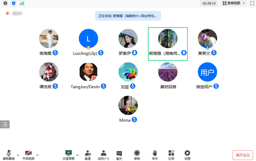Viewport: 256px width, 161px height.
Task: Open the meeting info icon
Action: point(5,3)
